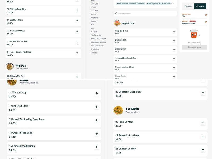
Task: Switch order type to Pickup
Action: click(x=188, y=6)
